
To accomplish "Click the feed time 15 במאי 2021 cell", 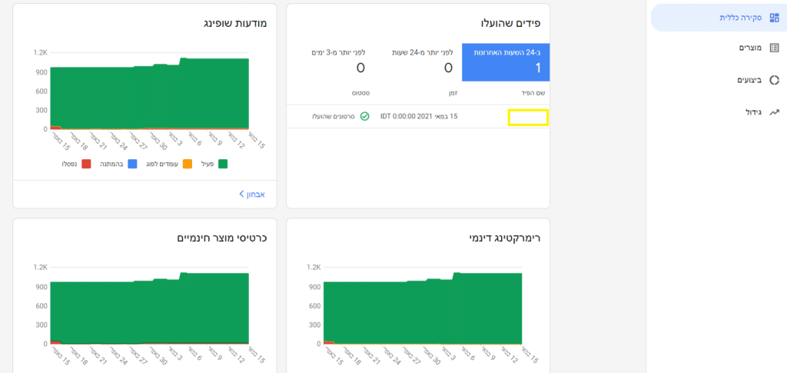I will (419, 116).
